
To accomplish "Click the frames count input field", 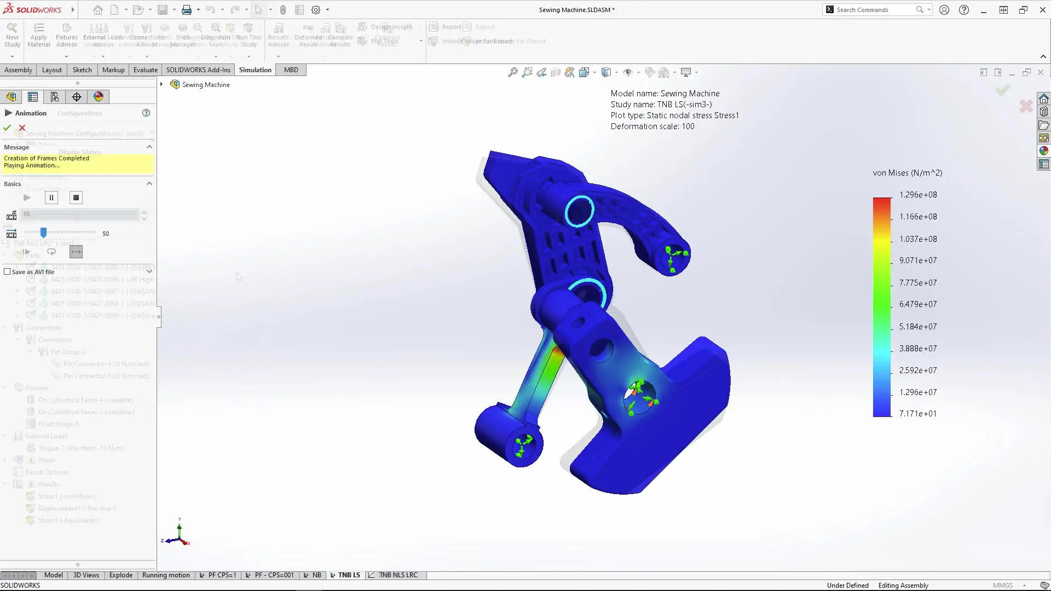I will (x=80, y=215).
